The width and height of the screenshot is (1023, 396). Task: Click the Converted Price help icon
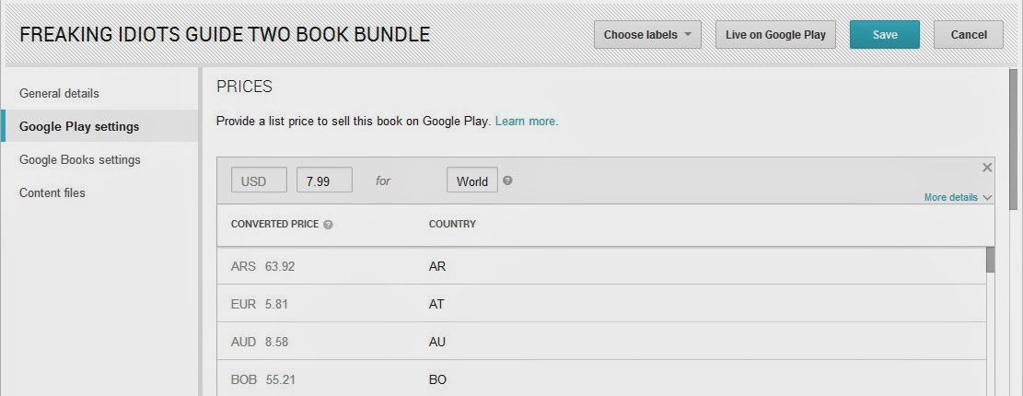pyautogui.click(x=329, y=225)
